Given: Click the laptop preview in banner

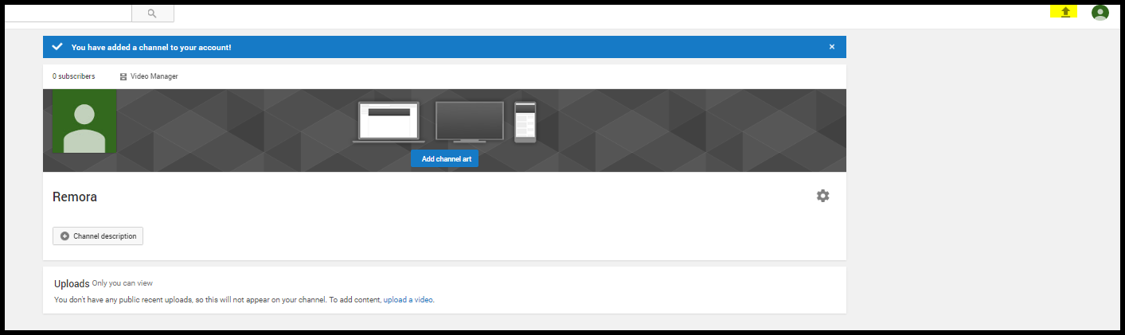Looking at the screenshot, I should pos(389,123).
